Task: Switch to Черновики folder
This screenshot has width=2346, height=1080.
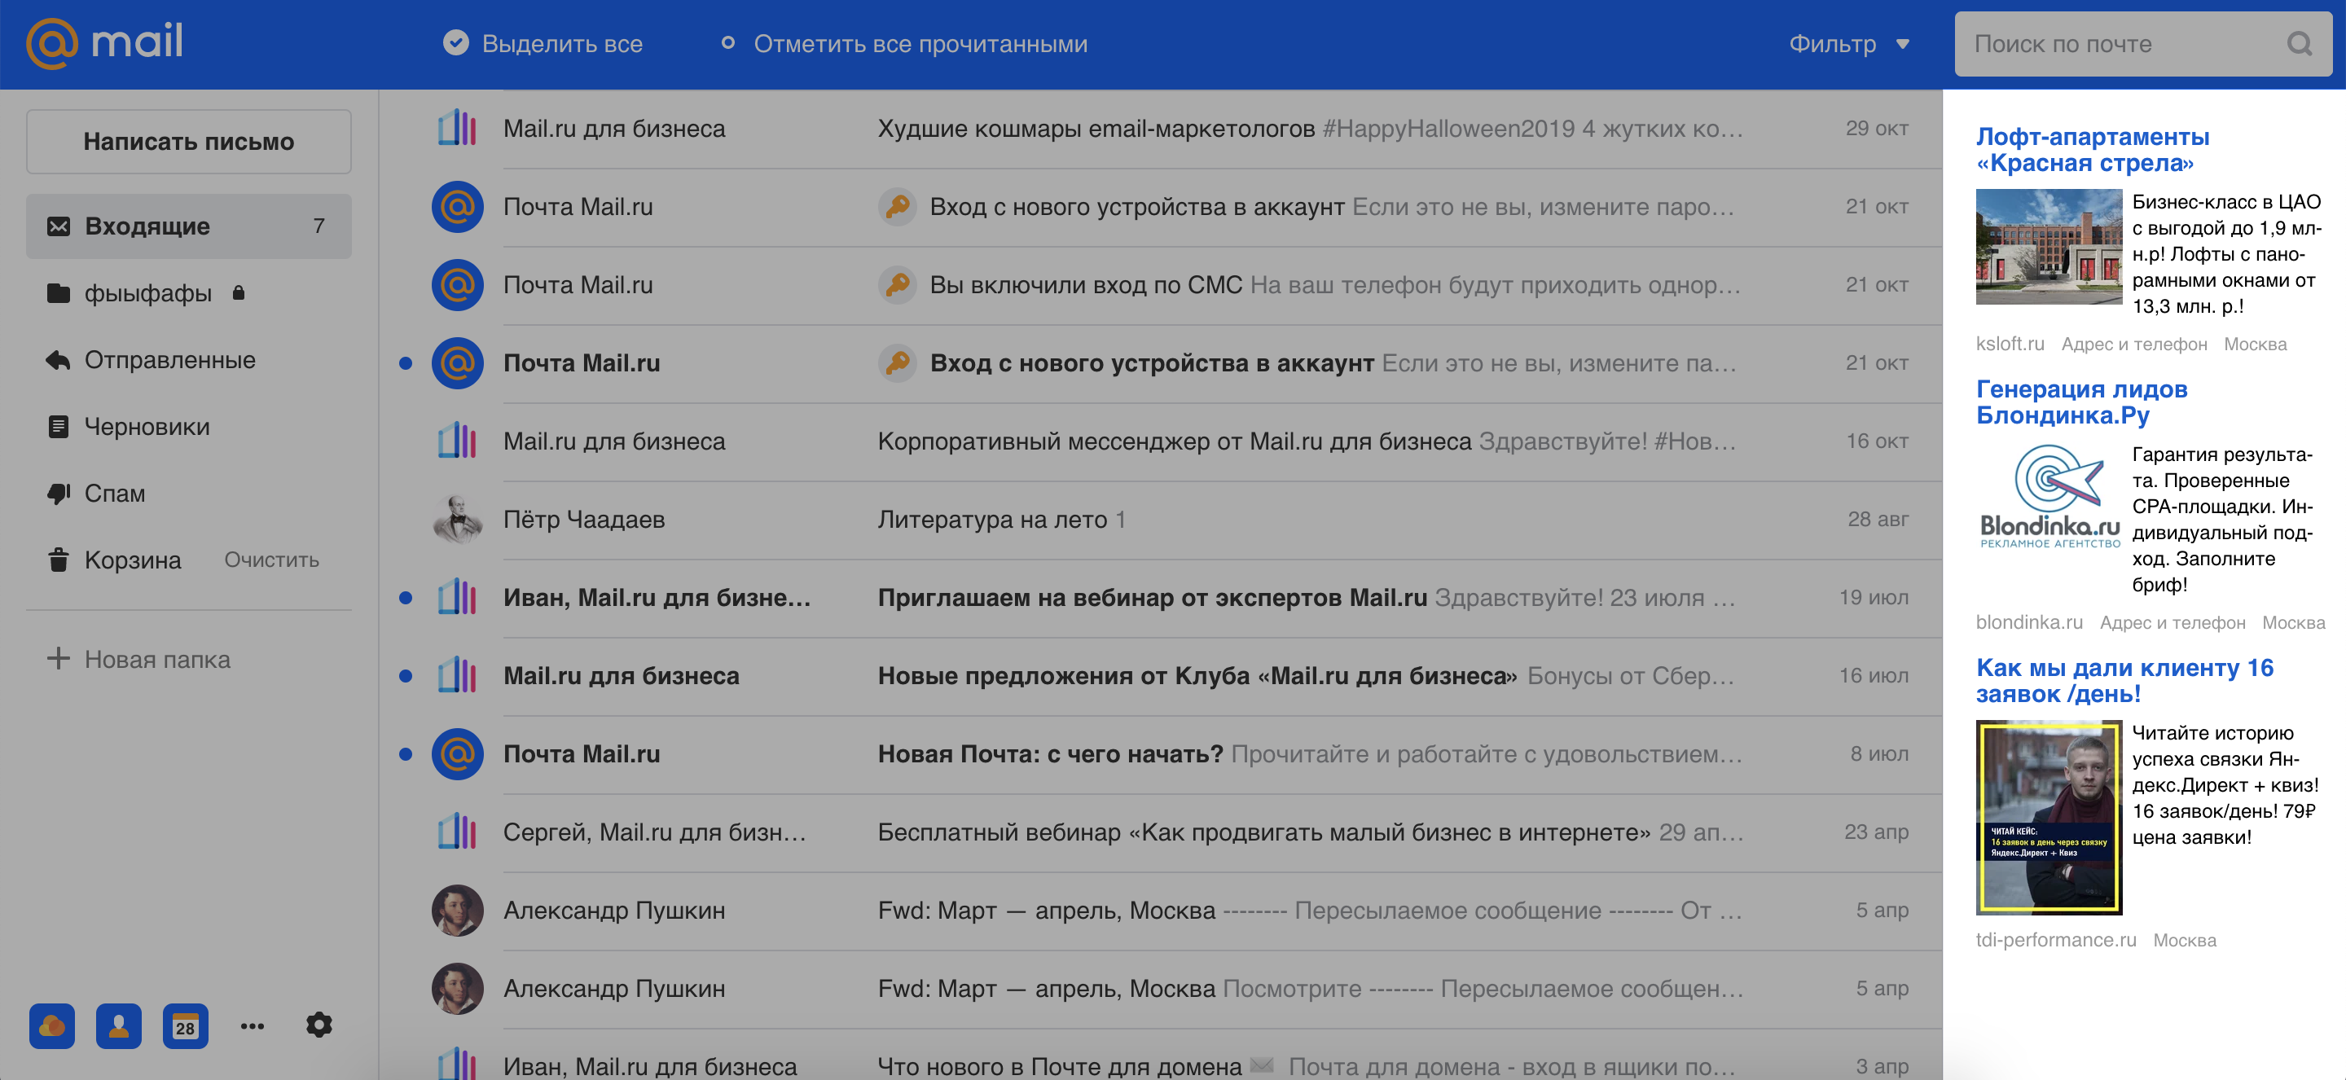Action: pos(147,426)
